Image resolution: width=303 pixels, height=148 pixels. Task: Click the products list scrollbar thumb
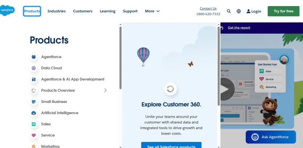(120, 58)
